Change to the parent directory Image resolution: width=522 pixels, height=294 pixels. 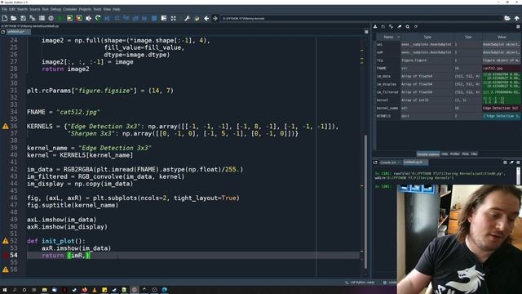(x=516, y=18)
